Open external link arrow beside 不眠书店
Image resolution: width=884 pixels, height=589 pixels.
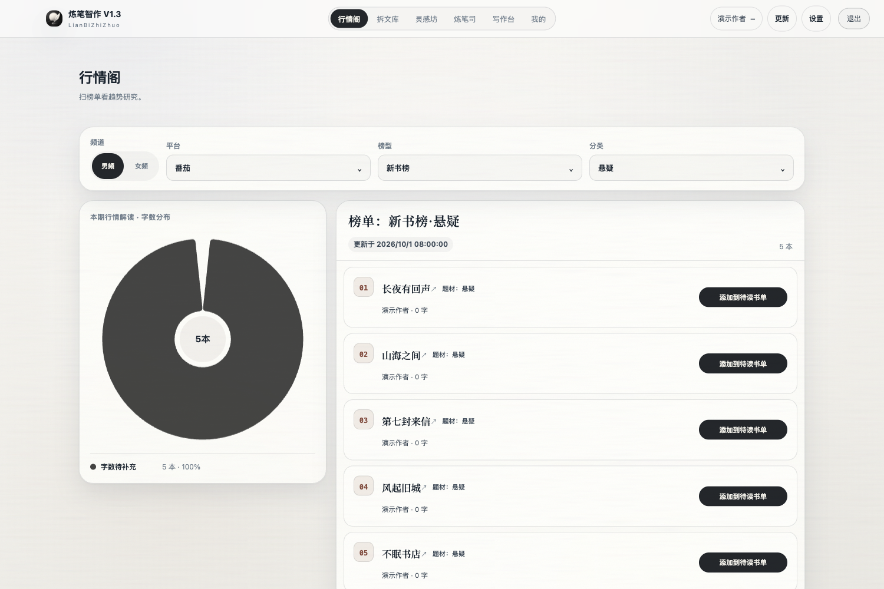(x=424, y=554)
